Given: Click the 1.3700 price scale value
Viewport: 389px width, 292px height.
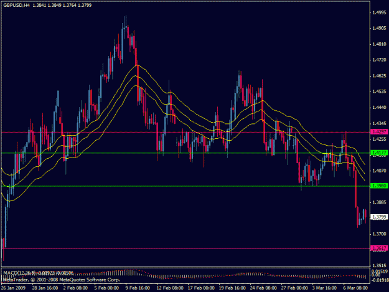Looking at the screenshot, I should 380,234.
